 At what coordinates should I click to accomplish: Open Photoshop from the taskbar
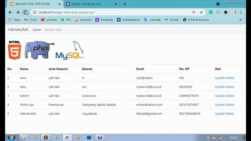point(89,137)
